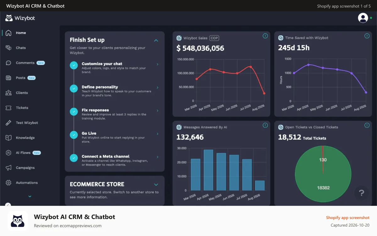Click the Clients people icon
Image resolution: width=377 pixels, height=236 pixels.
pyautogui.click(x=8, y=93)
